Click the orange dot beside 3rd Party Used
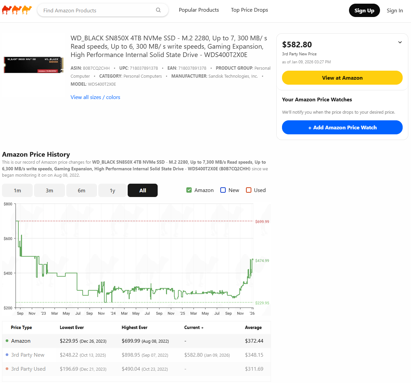The height and width of the screenshot is (383, 411). pyautogui.click(x=7, y=369)
